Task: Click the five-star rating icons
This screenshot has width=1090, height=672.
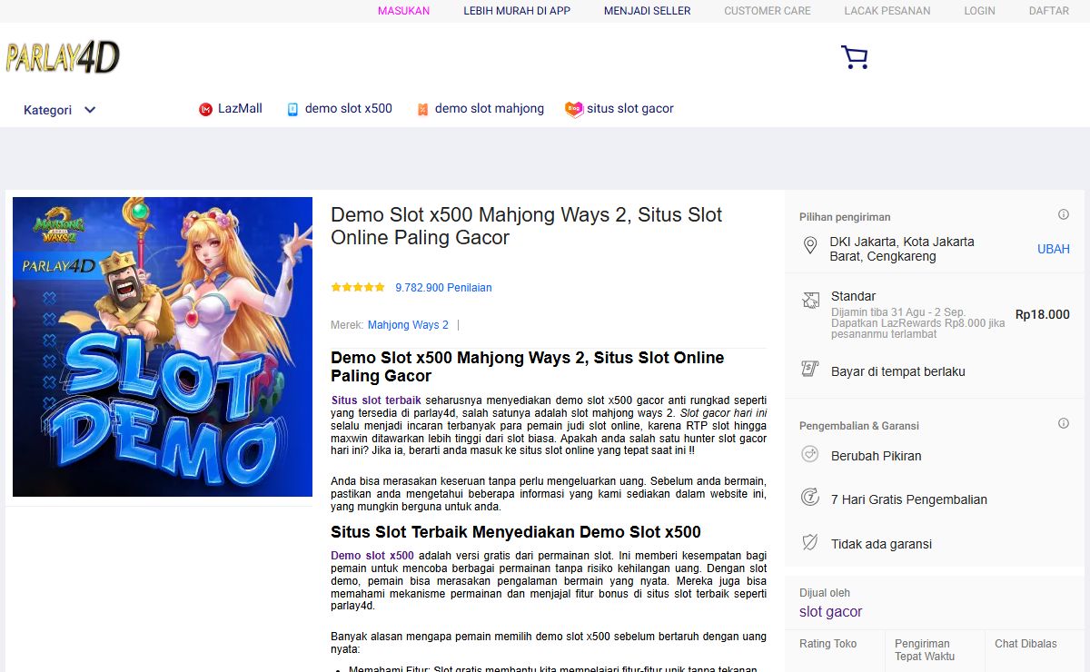Action: pyautogui.click(x=358, y=287)
